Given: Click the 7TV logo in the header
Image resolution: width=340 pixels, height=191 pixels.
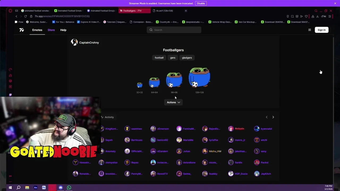Looking at the screenshot, I should pyautogui.click(x=22, y=30).
